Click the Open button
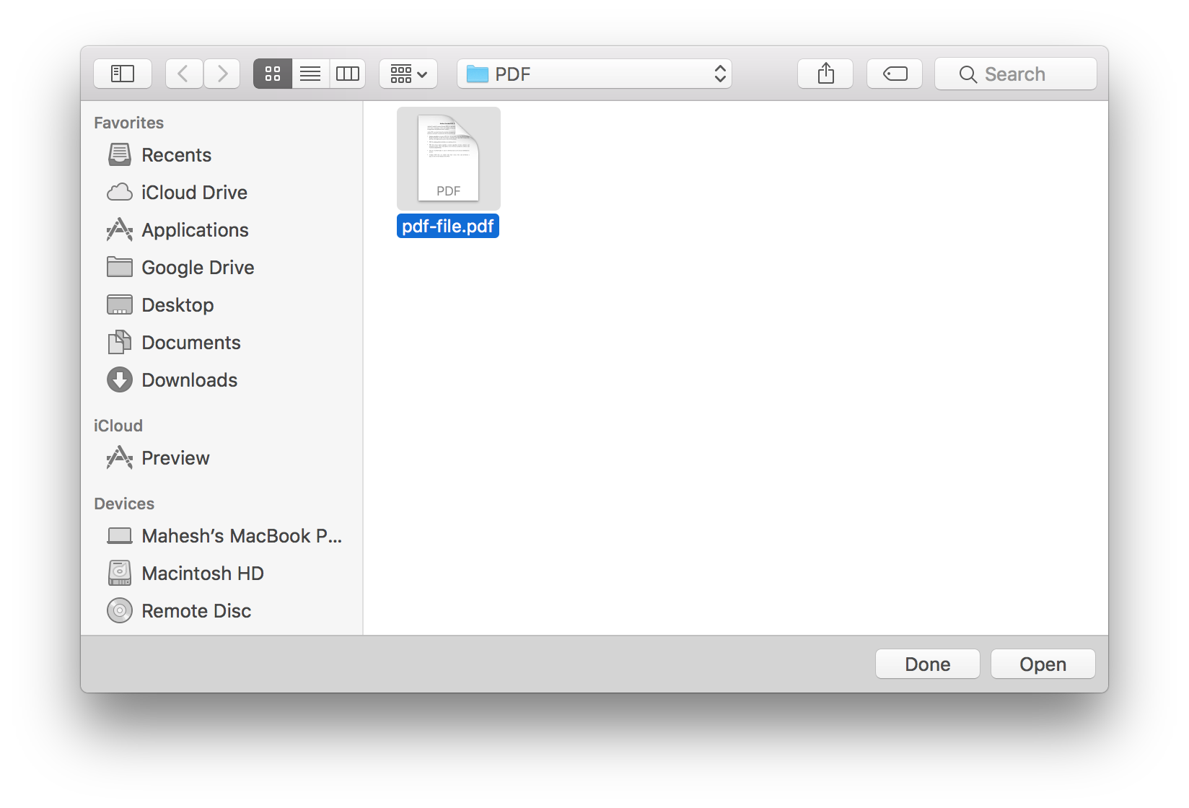Screen dimensions: 1189x808 point(1043,664)
